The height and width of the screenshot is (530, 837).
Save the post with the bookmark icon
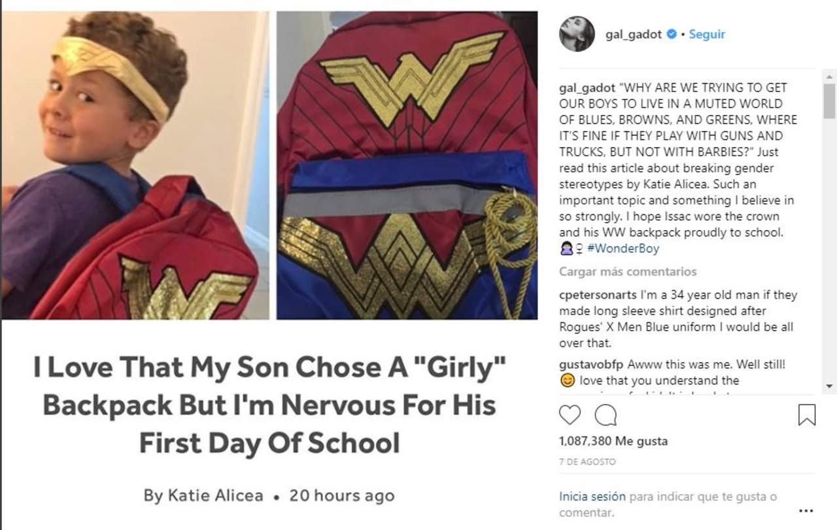[x=807, y=415]
